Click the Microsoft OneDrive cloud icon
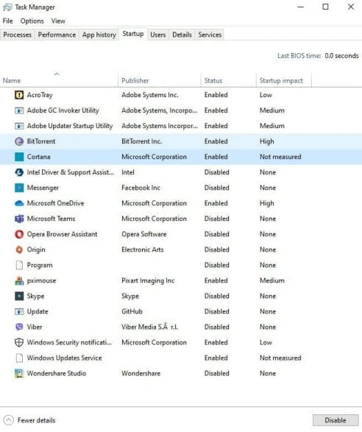Screen dimensions: 362x432 coord(19,203)
